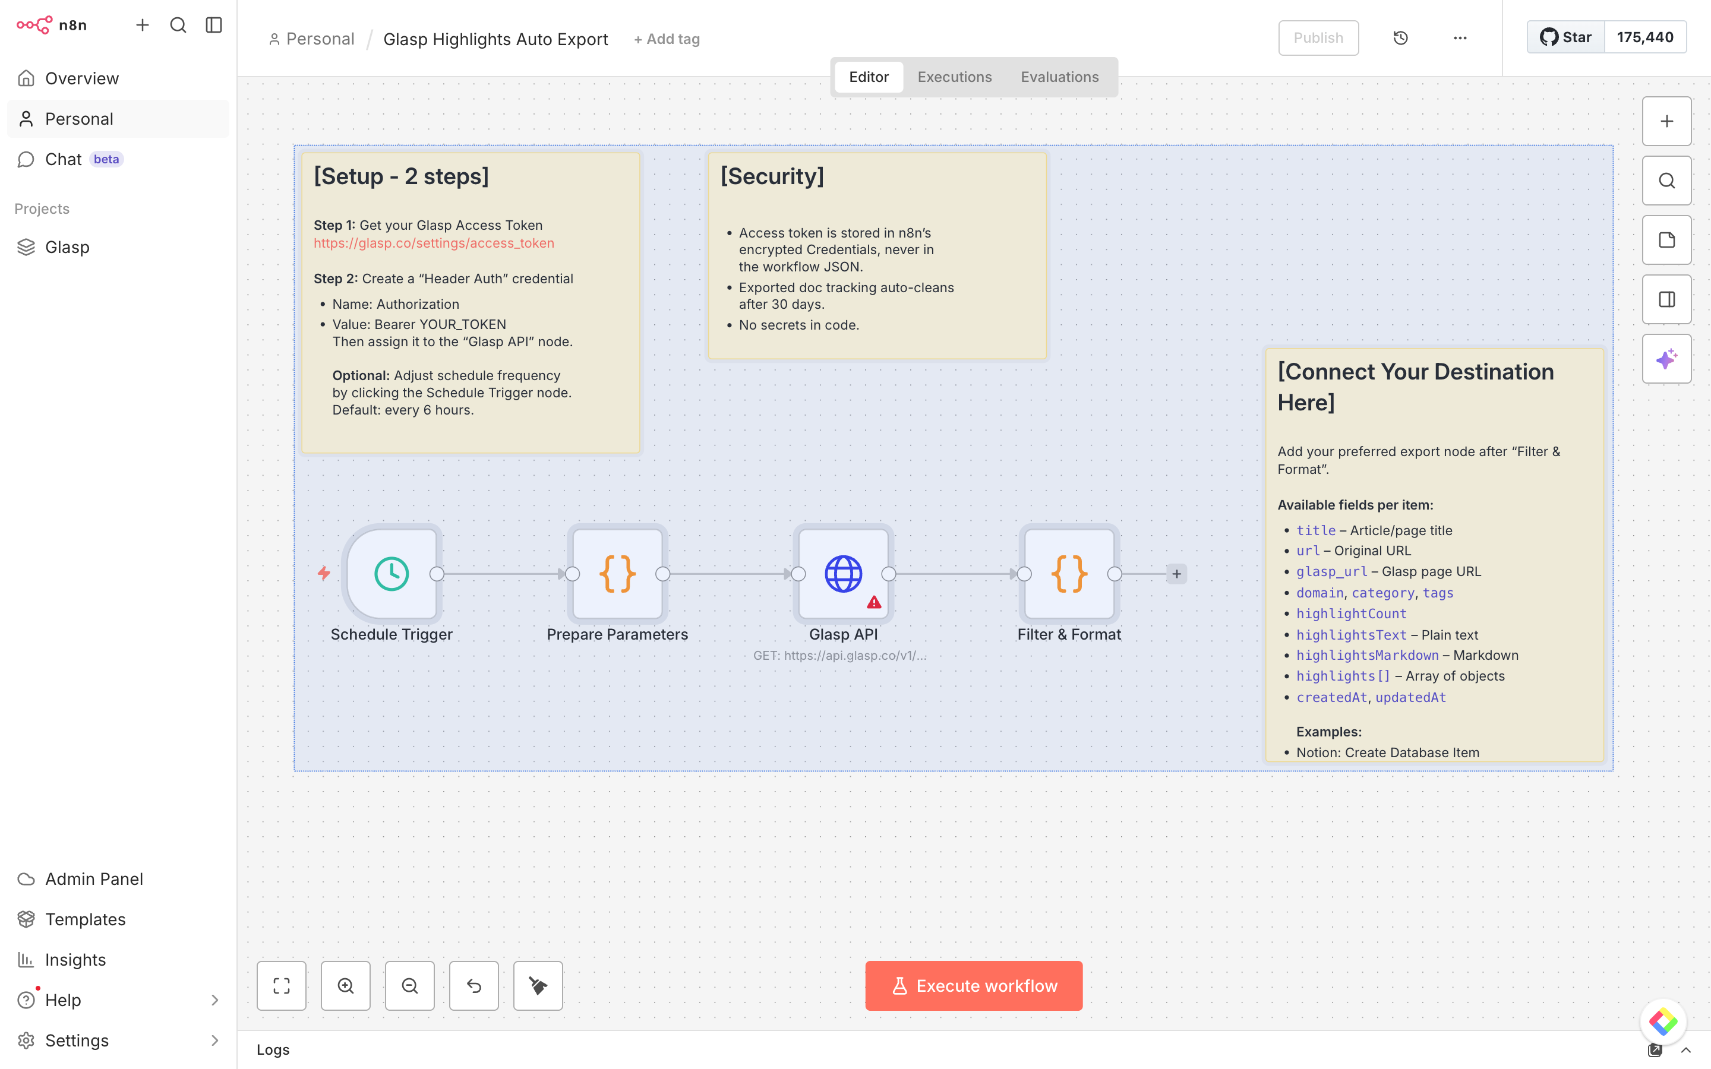This screenshot has width=1711, height=1069.
Task: Add sticky note from right panel
Action: pos(1666,241)
